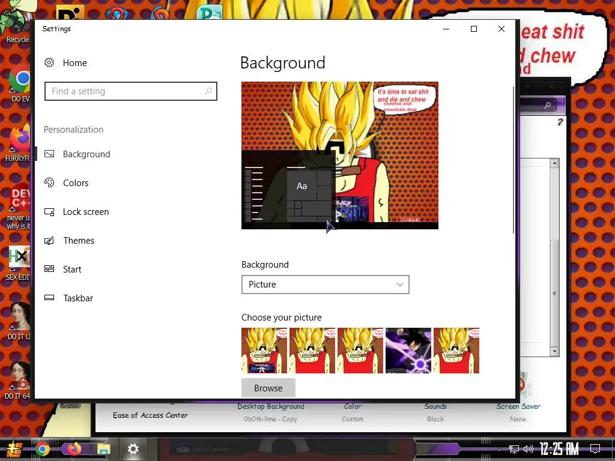The height and width of the screenshot is (461, 615).
Task: Click the Browse button
Action: point(268,388)
